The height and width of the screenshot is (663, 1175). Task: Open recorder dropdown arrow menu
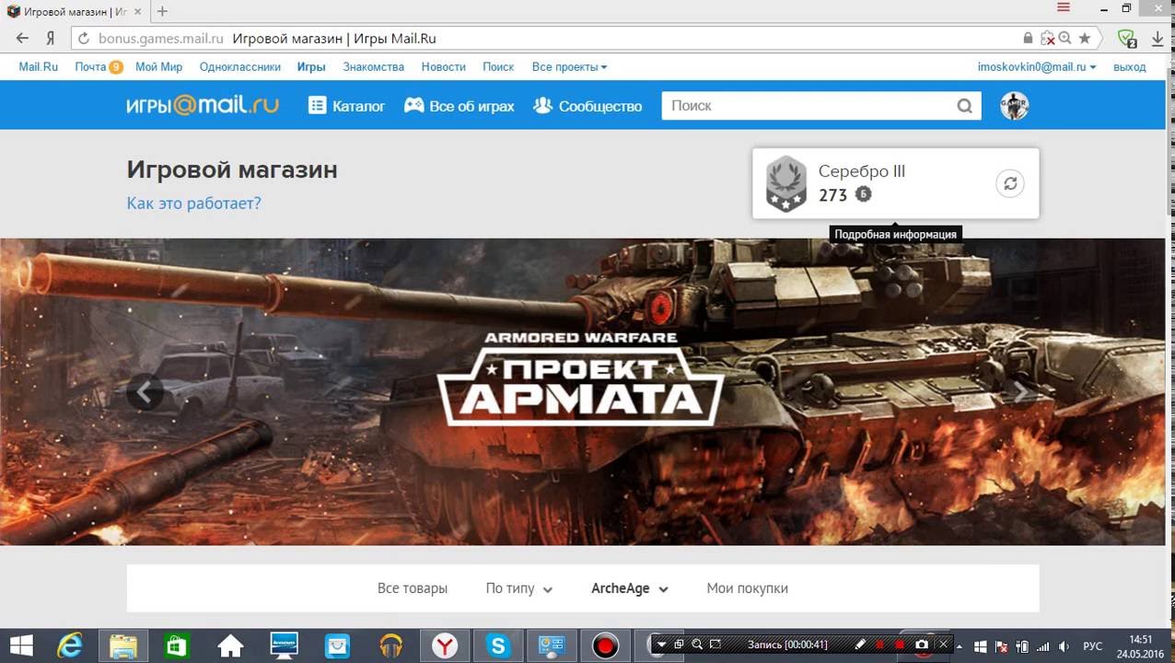[660, 645]
